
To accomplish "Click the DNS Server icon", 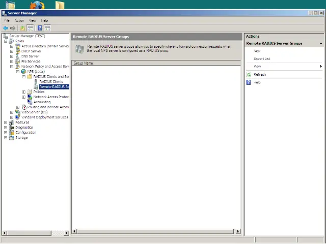I will 18,56.
